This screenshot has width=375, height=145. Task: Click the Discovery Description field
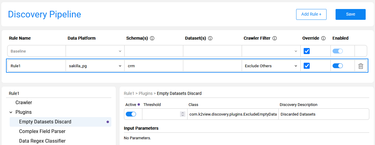[x=323, y=114]
